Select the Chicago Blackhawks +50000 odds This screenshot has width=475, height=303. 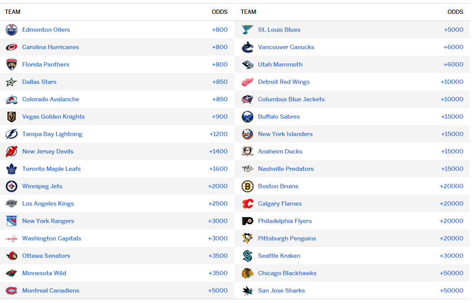tap(452, 273)
